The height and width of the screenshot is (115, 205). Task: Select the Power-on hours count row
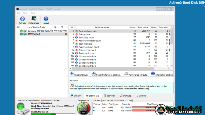[120, 47]
